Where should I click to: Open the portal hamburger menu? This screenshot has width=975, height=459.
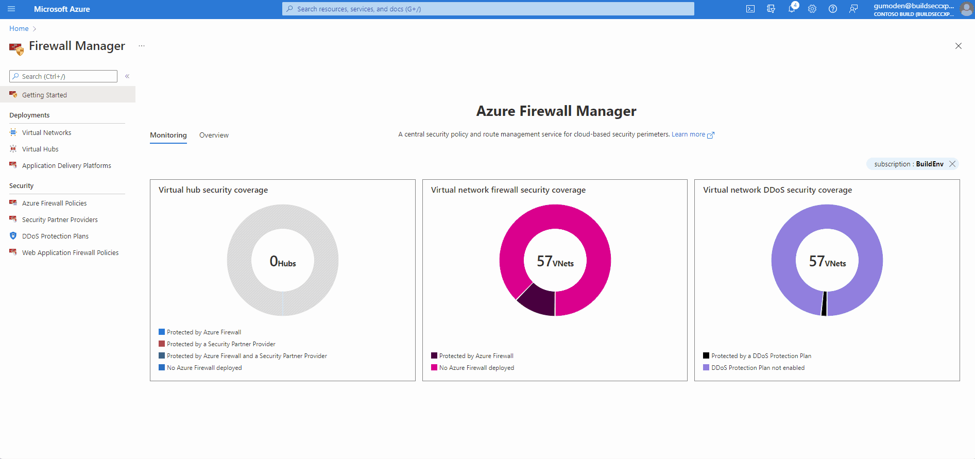pyautogui.click(x=11, y=9)
